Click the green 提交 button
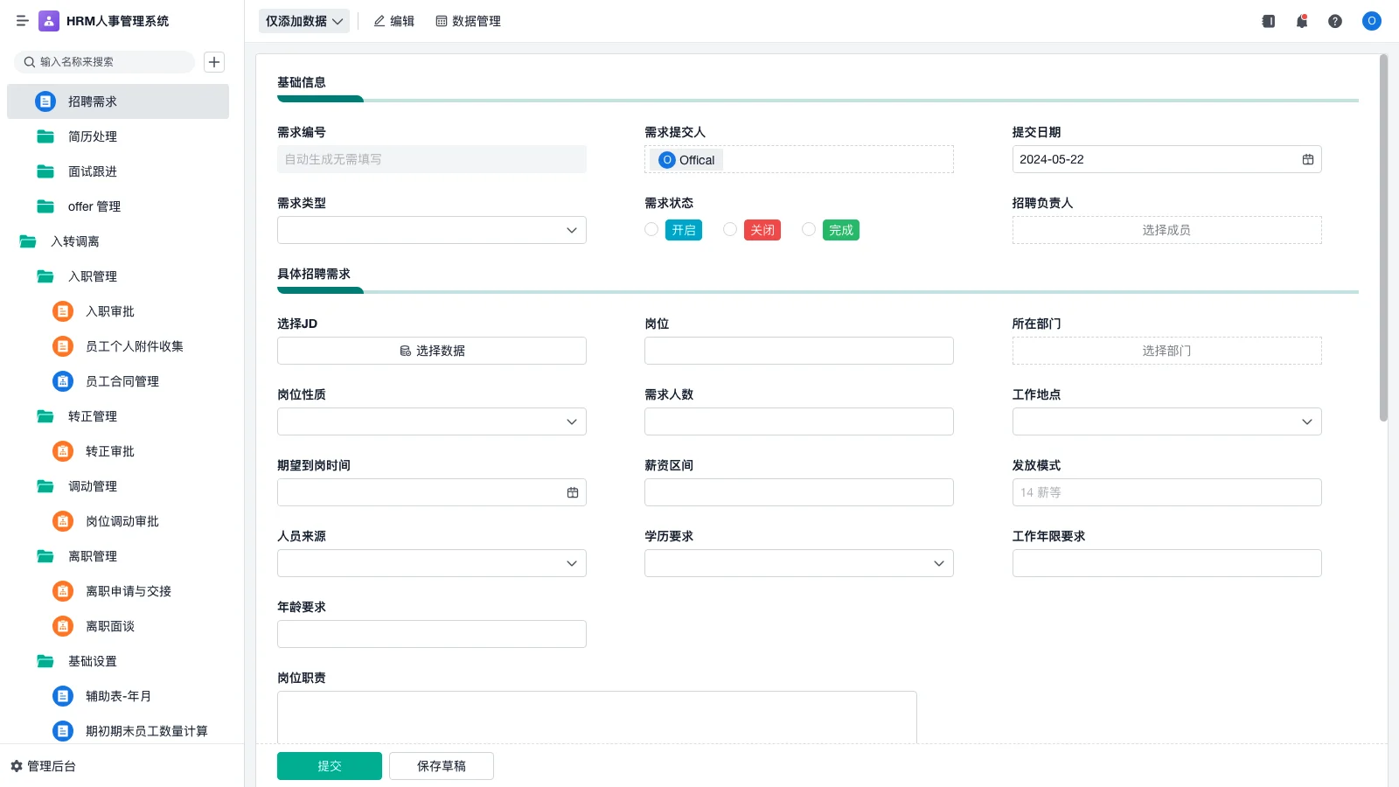Image resolution: width=1399 pixels, height=787 pixels. pos(329,766)
